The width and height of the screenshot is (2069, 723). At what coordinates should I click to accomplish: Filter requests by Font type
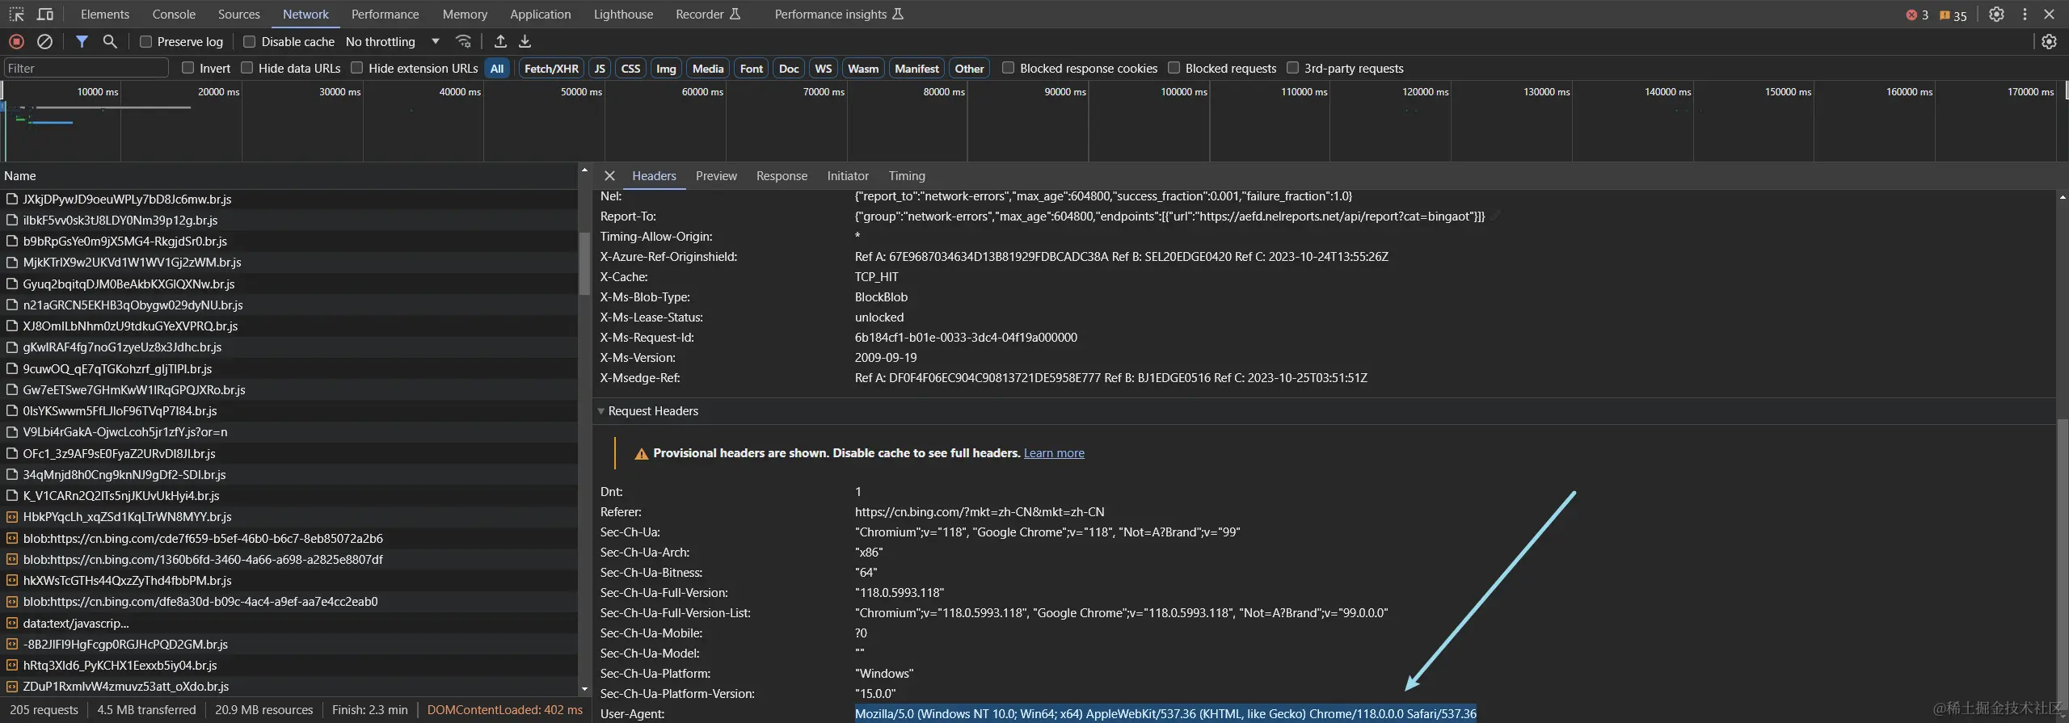click(751, 68)
